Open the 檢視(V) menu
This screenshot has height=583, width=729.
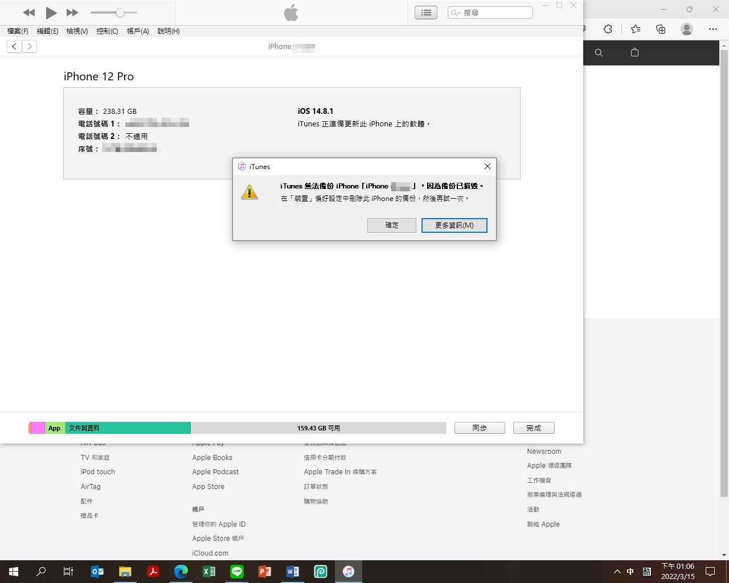pyautogui.click(x=77, y=31)
